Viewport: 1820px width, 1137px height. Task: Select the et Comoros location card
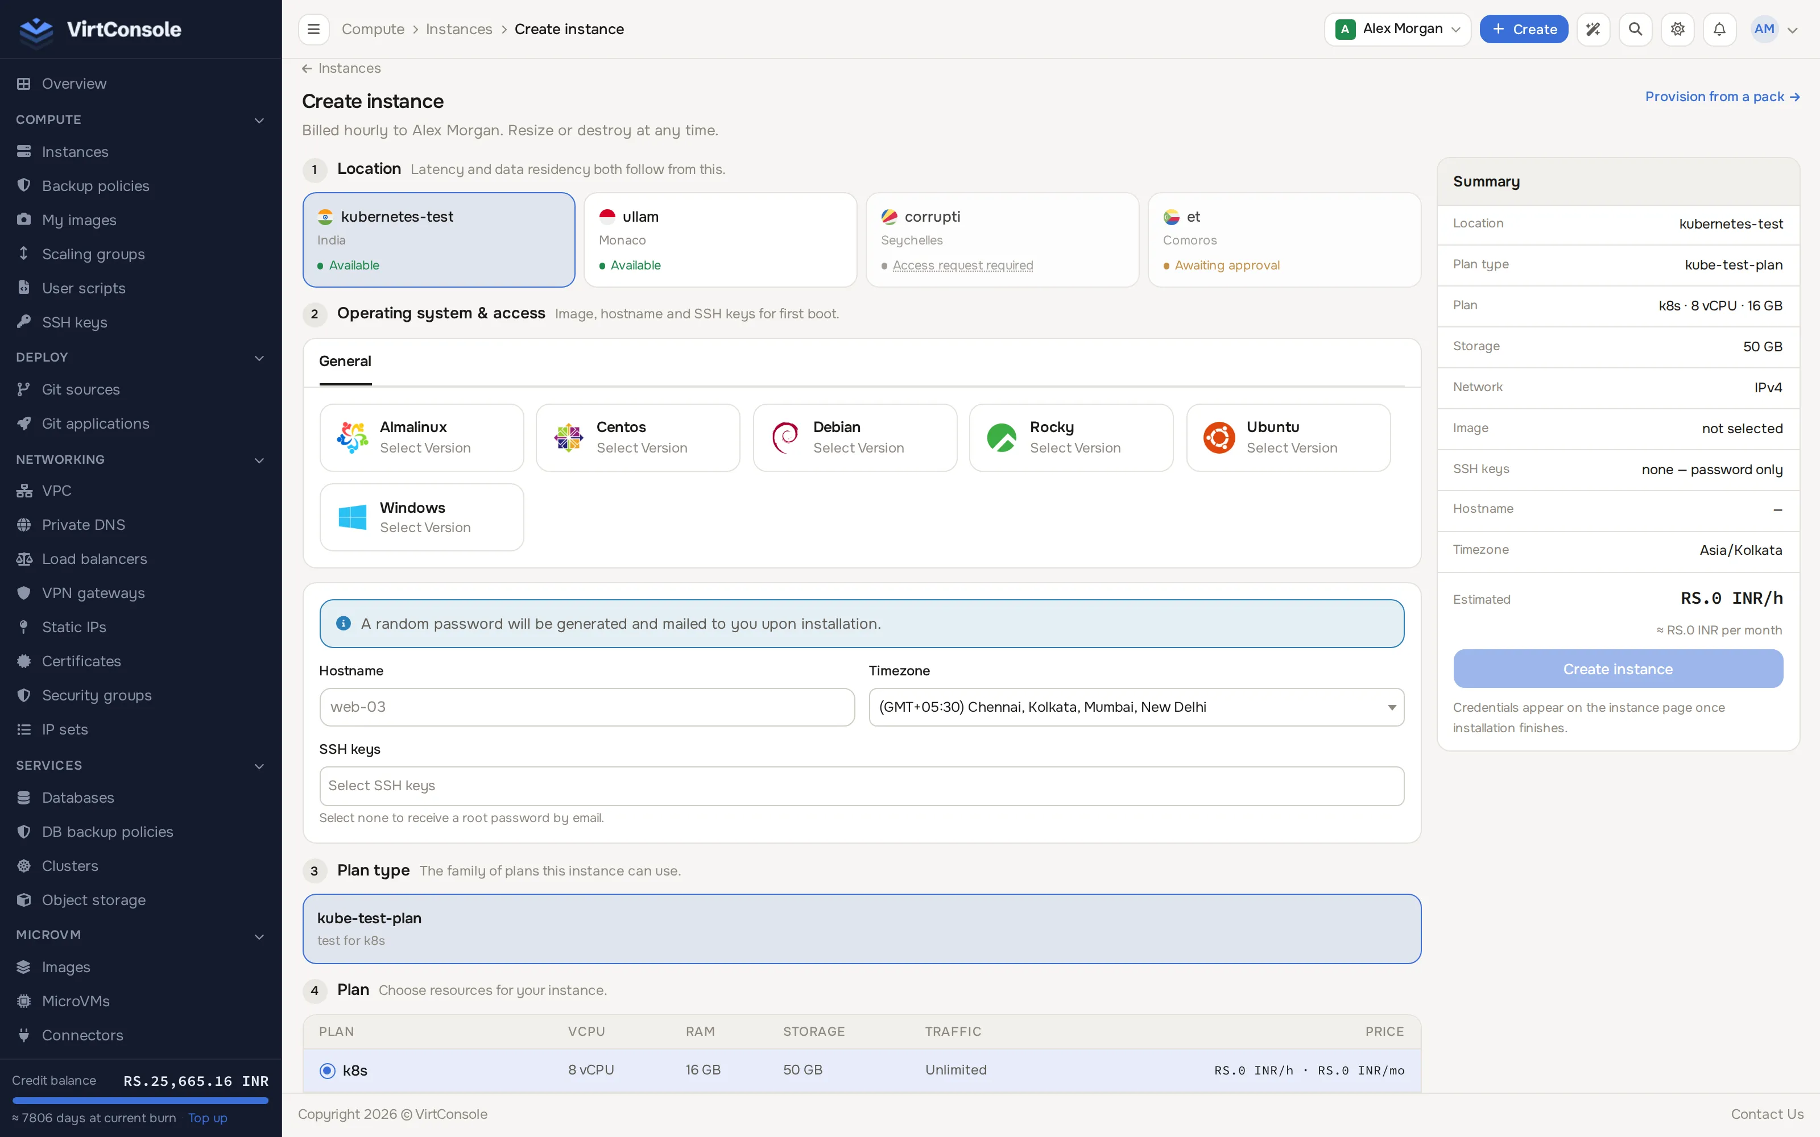(x=1284, y=240)
